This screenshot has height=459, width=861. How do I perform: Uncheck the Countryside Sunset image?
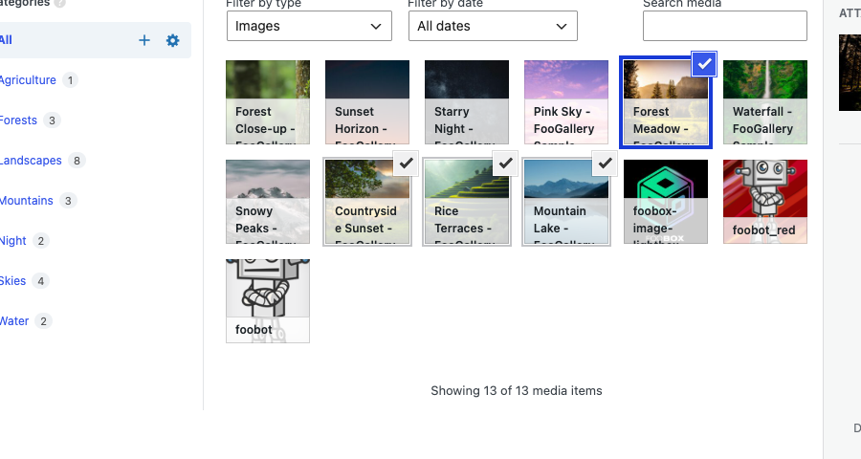coord(406,164)
